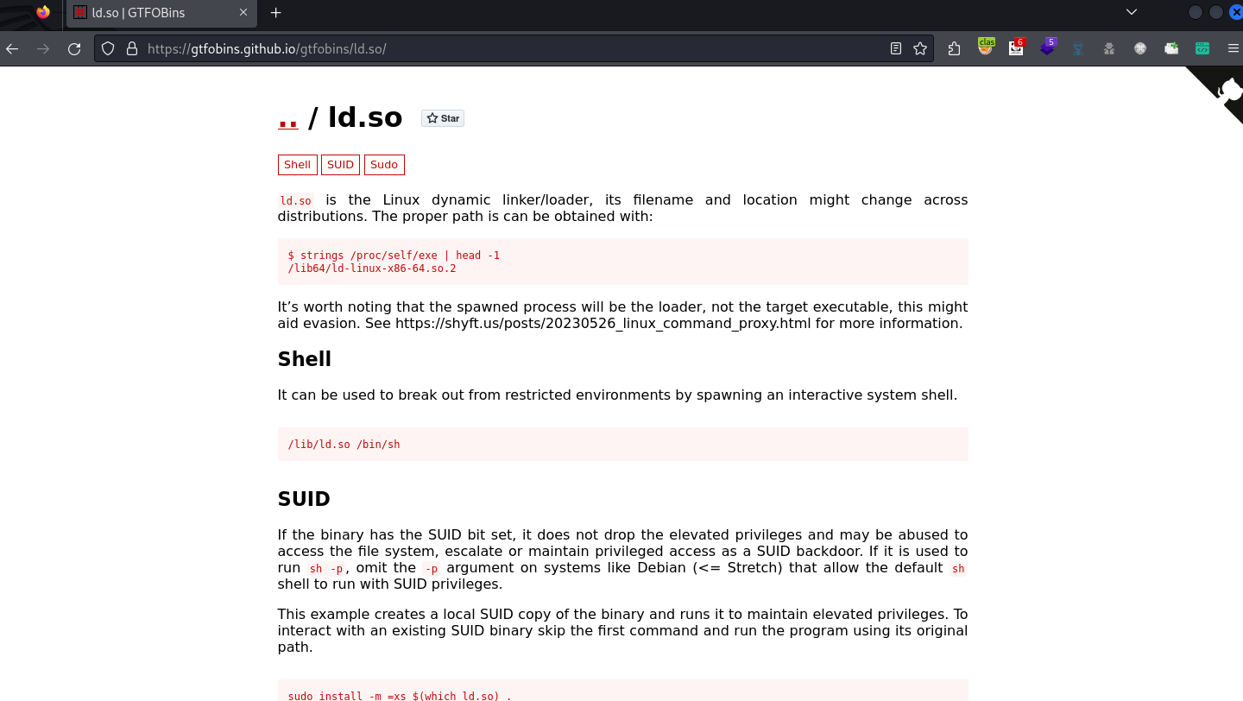The image size is (1243, 701).
Task: Open a new tab with the plus button
Action: point(276,13)
